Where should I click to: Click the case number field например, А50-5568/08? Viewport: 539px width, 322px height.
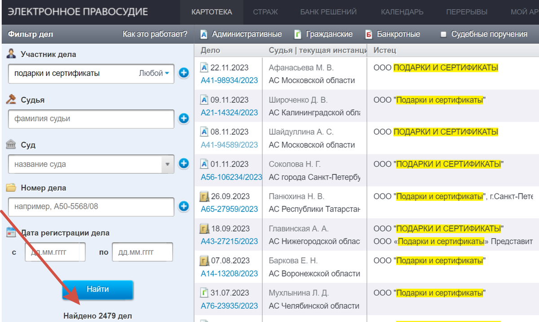pos(91,207)
